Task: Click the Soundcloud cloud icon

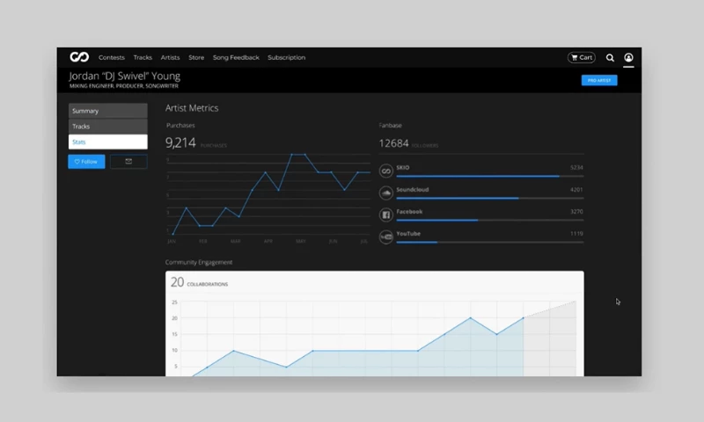Action: pyautogui.click(x=385, y=193)
